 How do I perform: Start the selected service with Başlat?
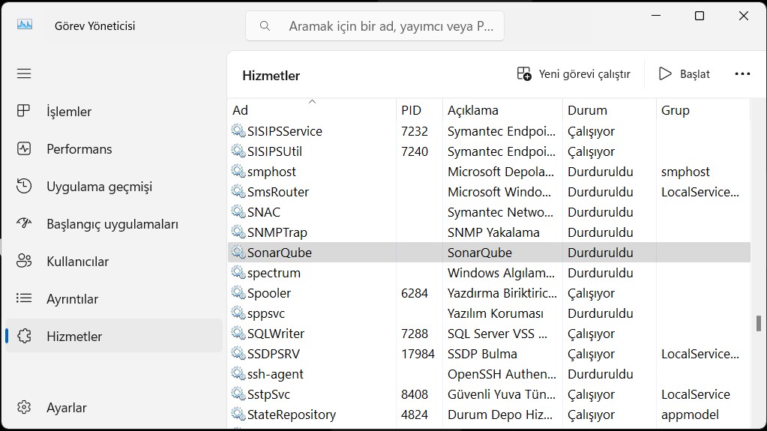pyautogui.click(x=685, y=74)
